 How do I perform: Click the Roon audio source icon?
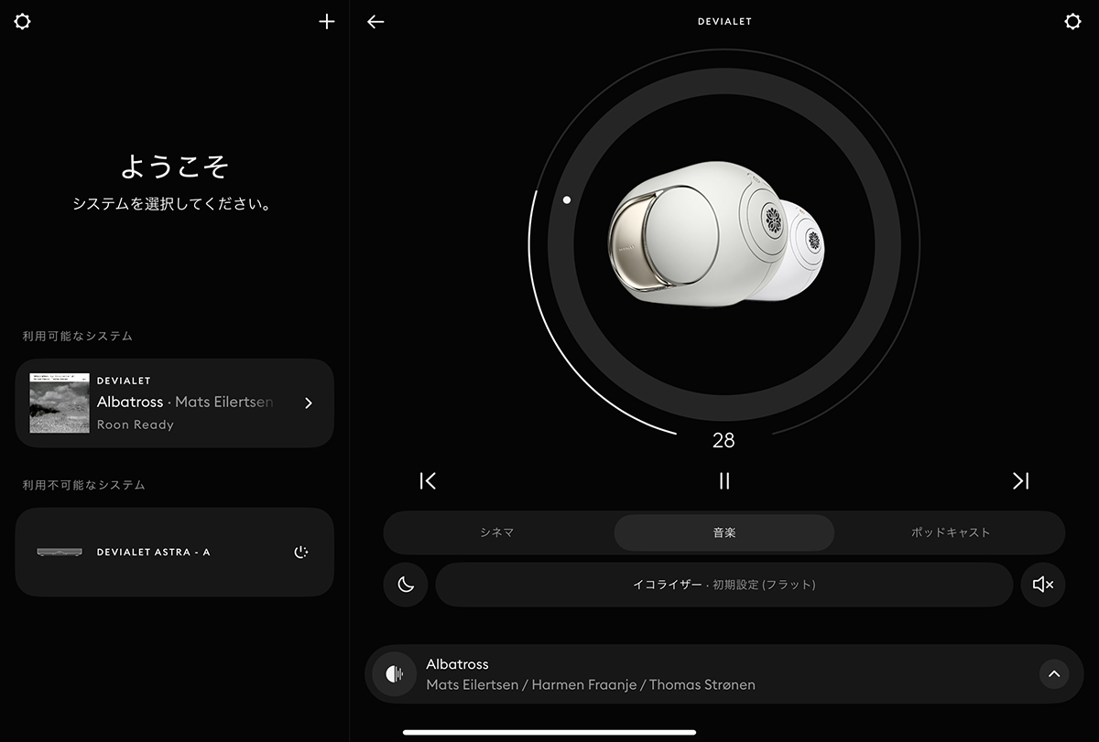pyautogui.click(x=395, y=674)
